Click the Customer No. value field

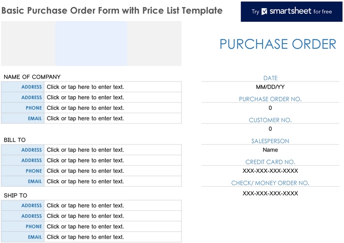click(x=270, y=129)
